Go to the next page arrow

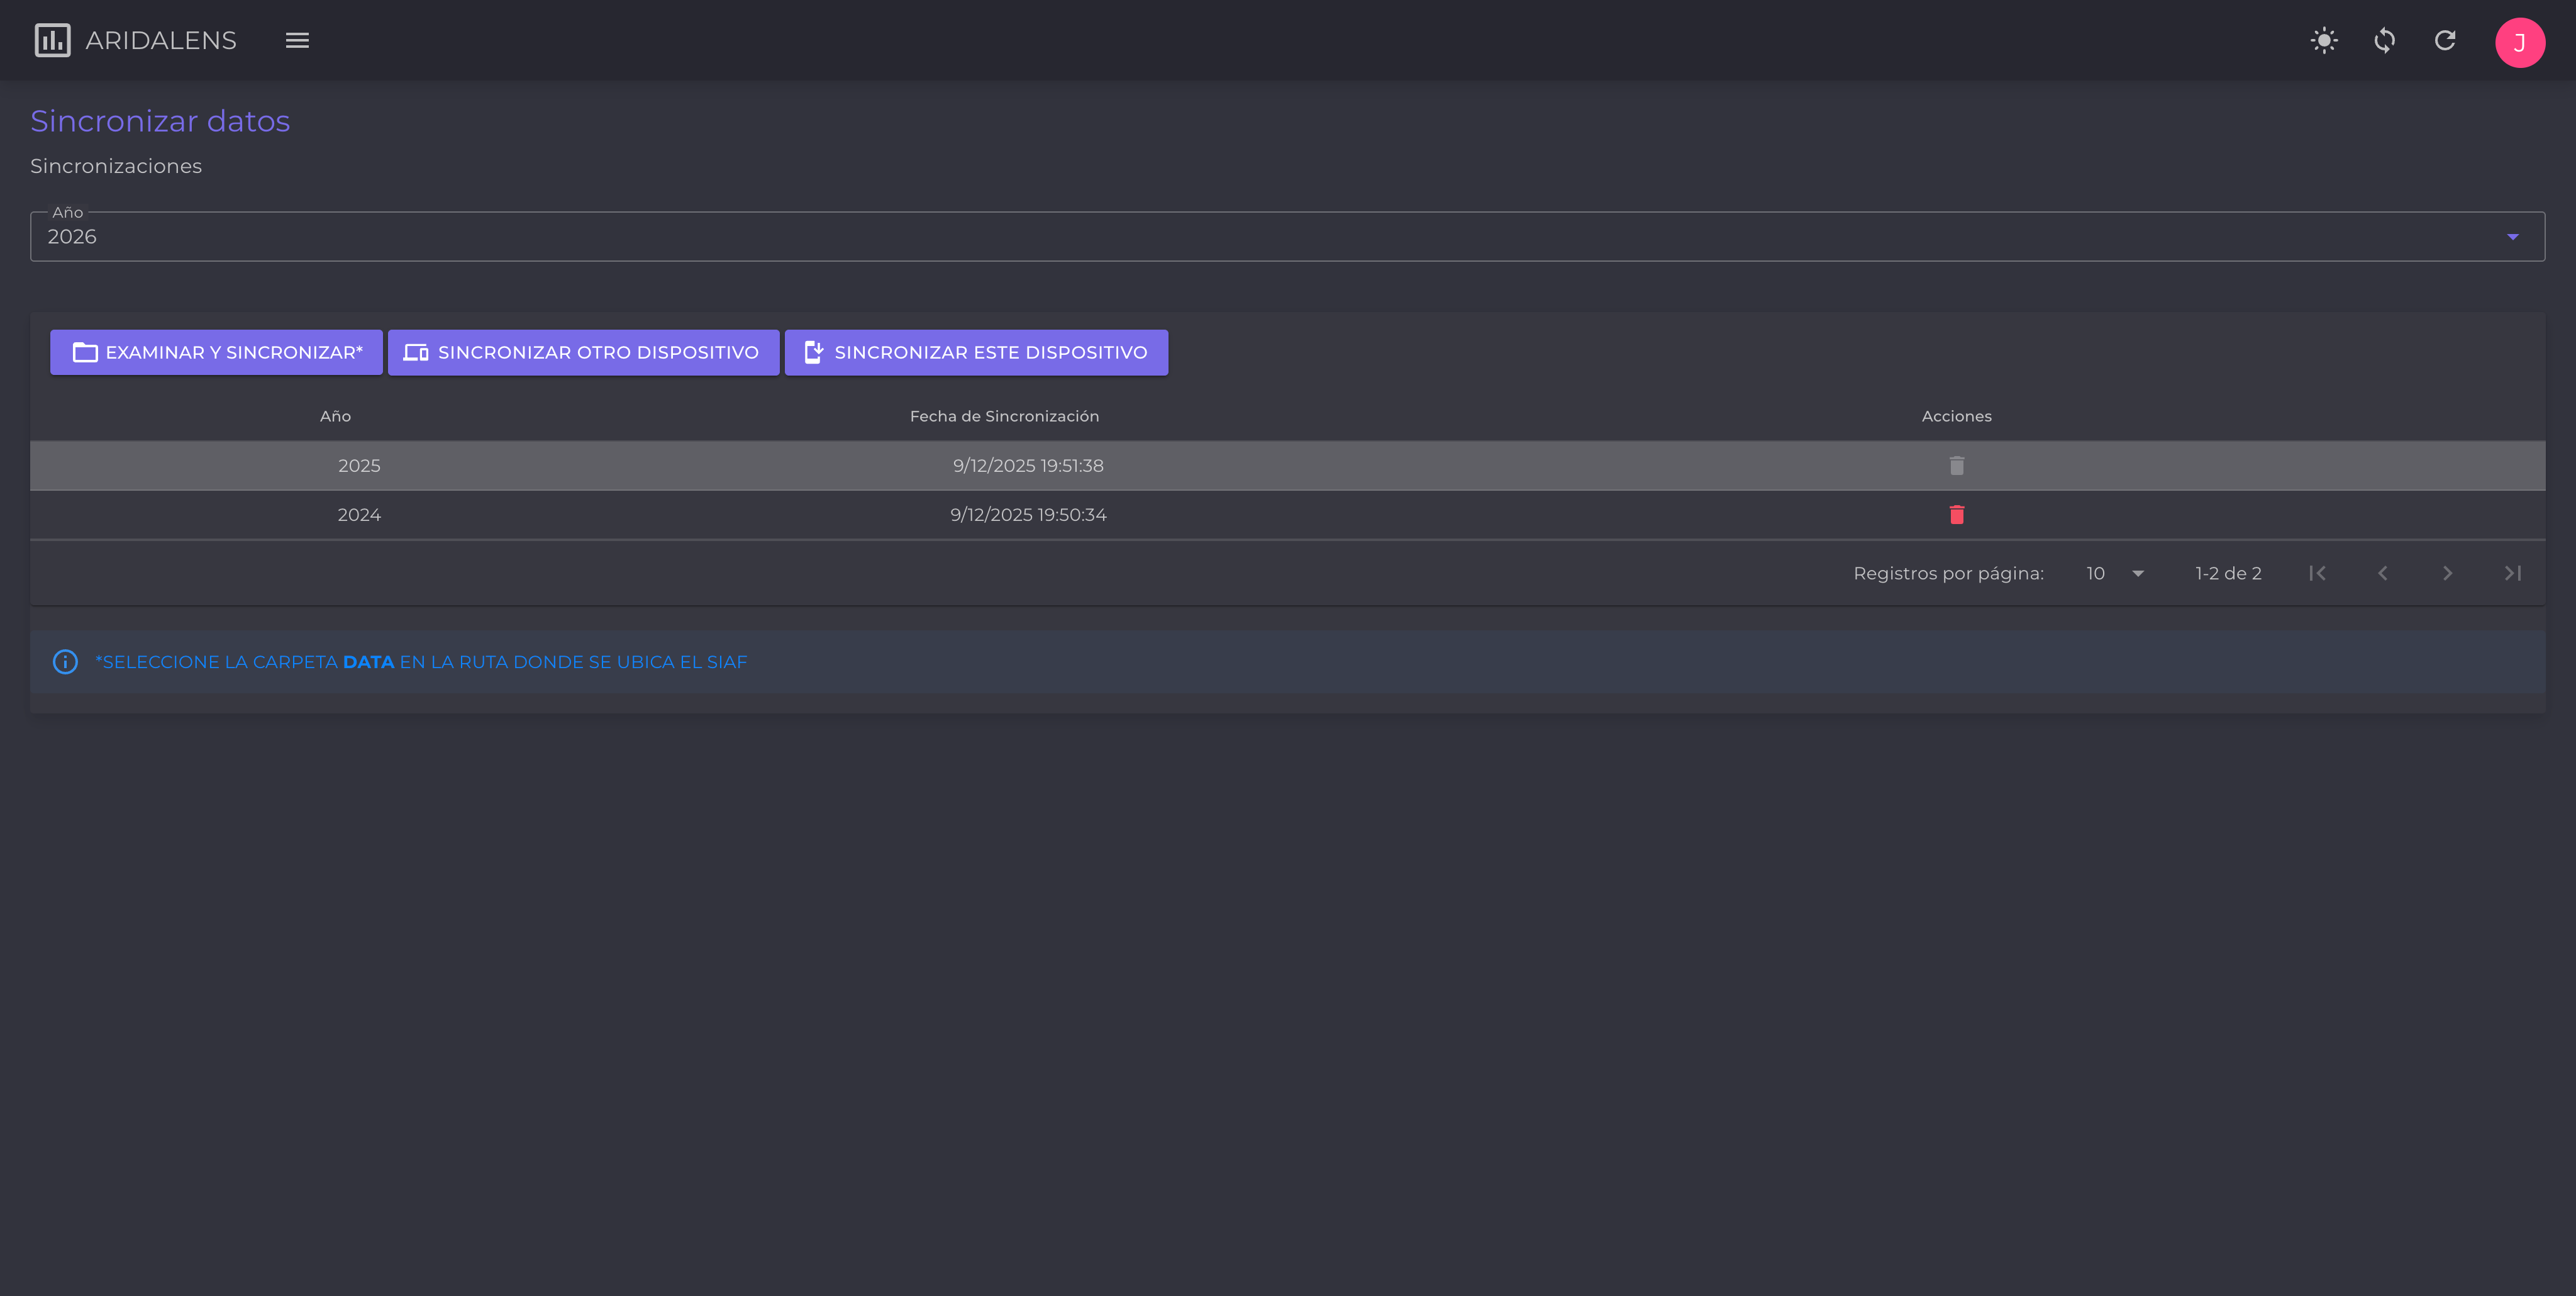click(2447, 574)
